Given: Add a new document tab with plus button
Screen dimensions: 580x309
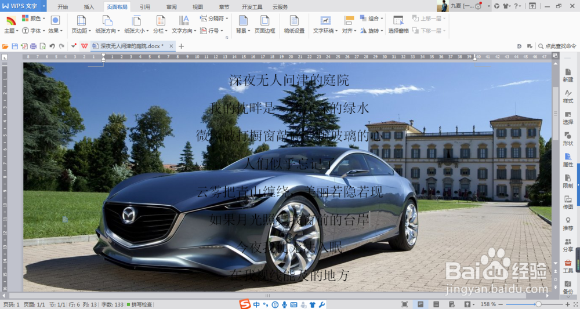Looking at the screenshot, I should pyautogui.click(x=181, y=46).
